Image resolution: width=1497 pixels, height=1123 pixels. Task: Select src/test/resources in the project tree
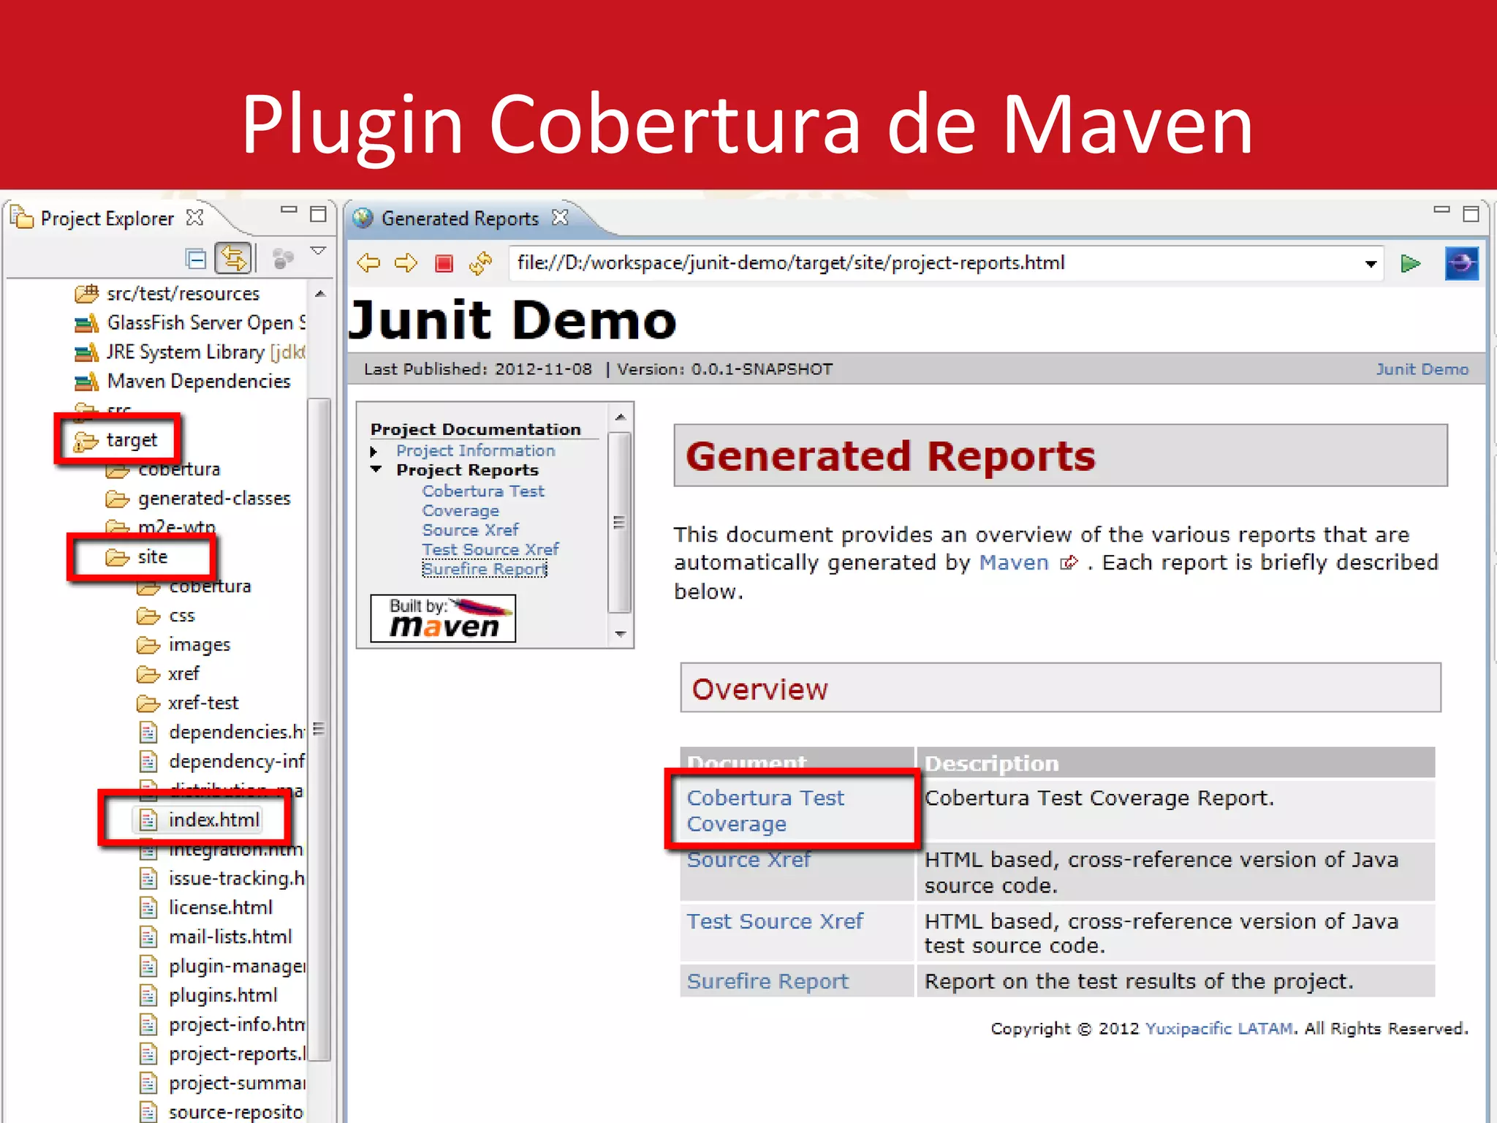click(167, 293)
